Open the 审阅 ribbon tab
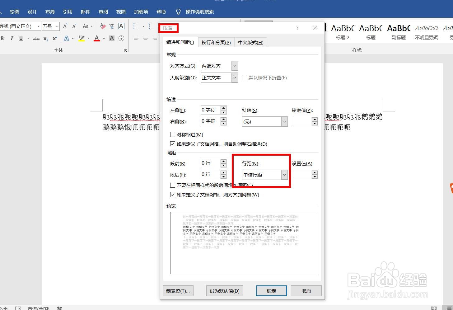 103,12
